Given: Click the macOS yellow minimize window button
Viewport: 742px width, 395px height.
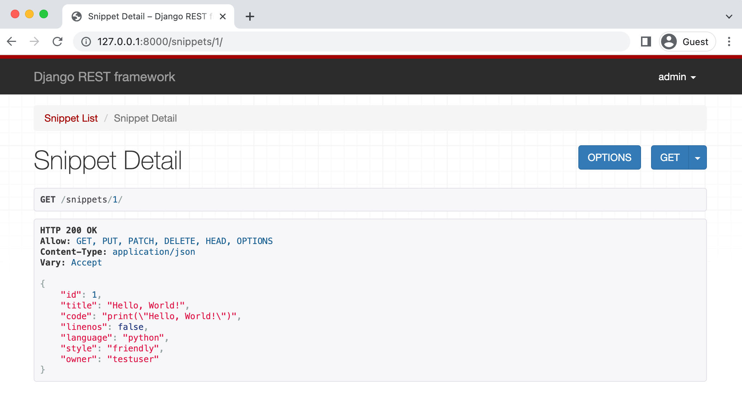Looking at the screenshot, I should click(x=29, y=14).
